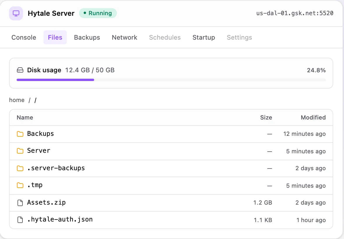This screenshot has width=344, height=239.
Task: Open the .hytale-auth.json file name
Action: [60, 219]
